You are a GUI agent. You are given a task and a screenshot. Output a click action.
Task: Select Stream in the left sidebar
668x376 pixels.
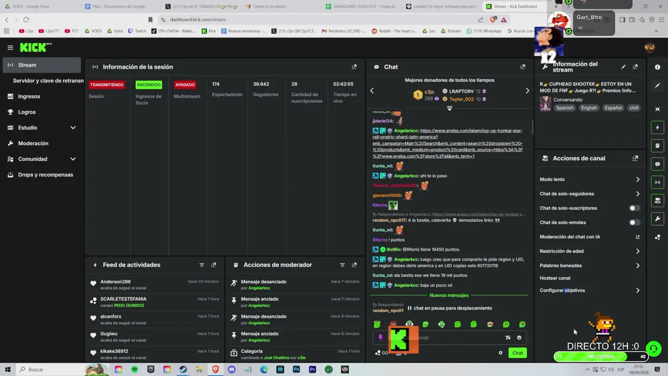(x=42, y=65)
